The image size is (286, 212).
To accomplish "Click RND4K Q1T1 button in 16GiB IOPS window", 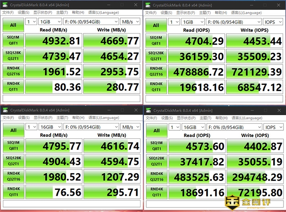I will click(156, 192).
